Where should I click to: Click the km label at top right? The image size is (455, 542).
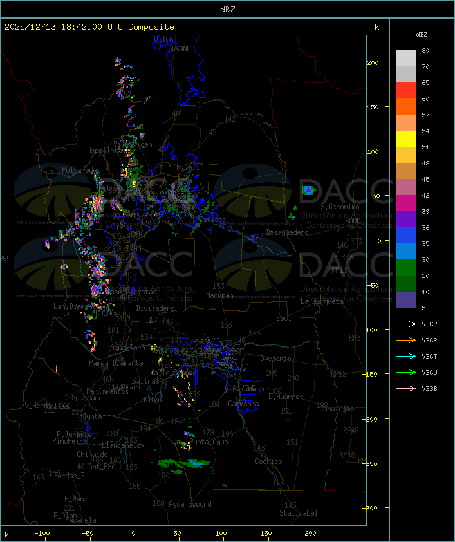tap(379, 27)
